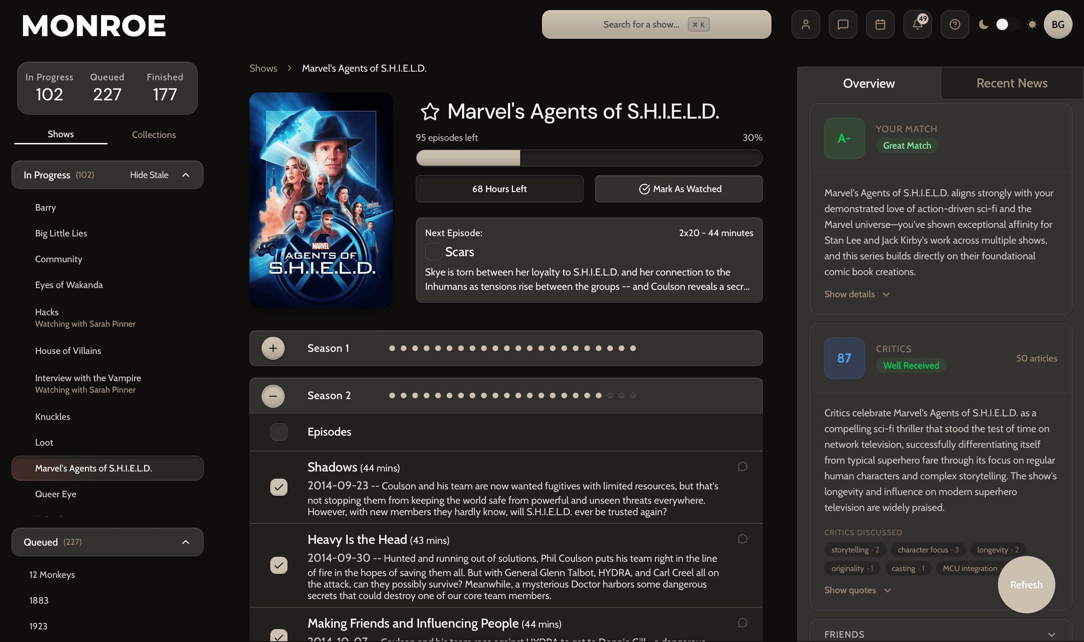
Task: Click the longevity topic tag
Action: [x=998, y=550]
